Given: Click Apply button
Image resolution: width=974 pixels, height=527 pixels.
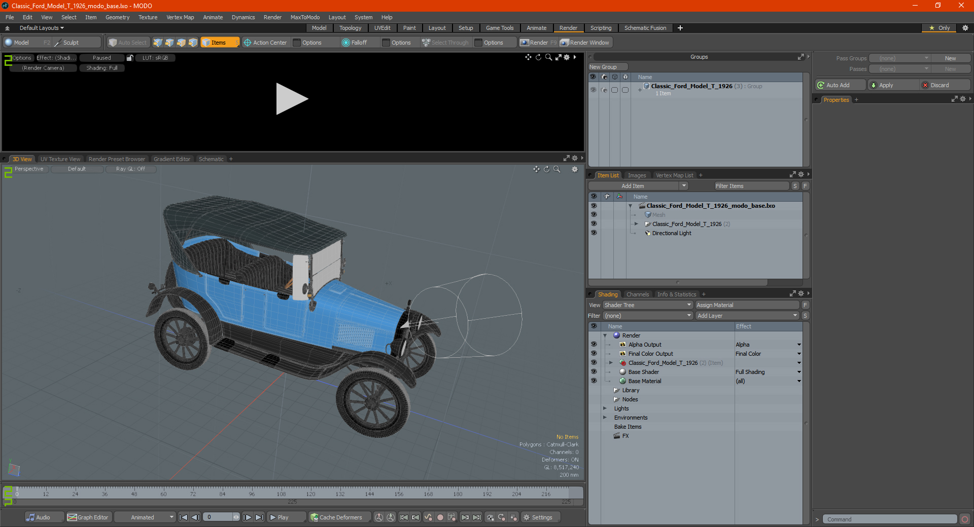Looking at the screenshot, I should (893, 85).
